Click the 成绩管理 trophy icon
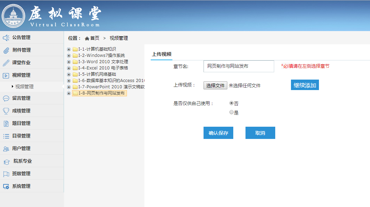 click(6, 111)
